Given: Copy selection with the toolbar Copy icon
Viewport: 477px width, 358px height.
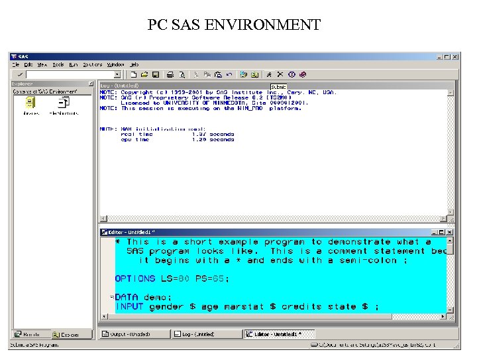Looking at the screenshot, I should tap(207, 74).
